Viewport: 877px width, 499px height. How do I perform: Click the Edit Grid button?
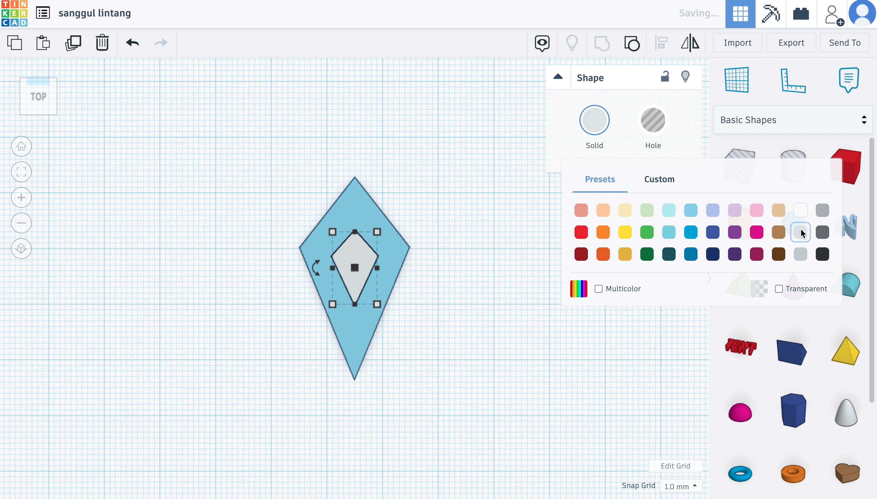[x=675, y=466]
